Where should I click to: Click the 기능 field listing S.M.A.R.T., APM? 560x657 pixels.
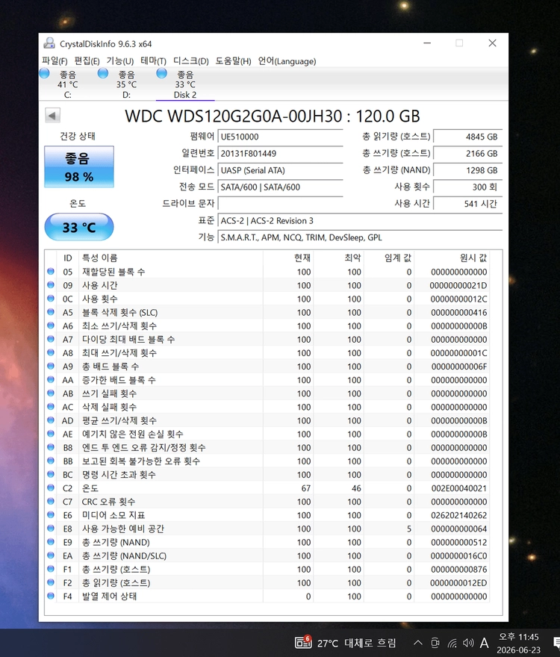[360, 237]
